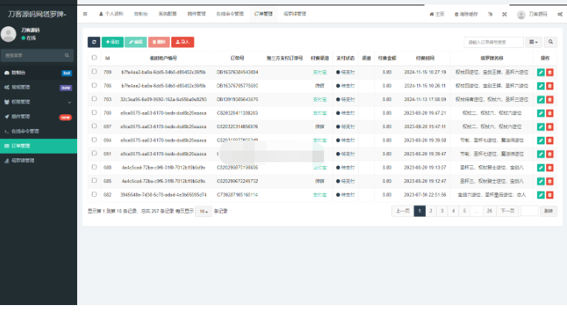Tick the checkbox for row 697
Image resolution: width=567 pixels, height=312 pixels.
pyautogui.click(x=94, y=126)
